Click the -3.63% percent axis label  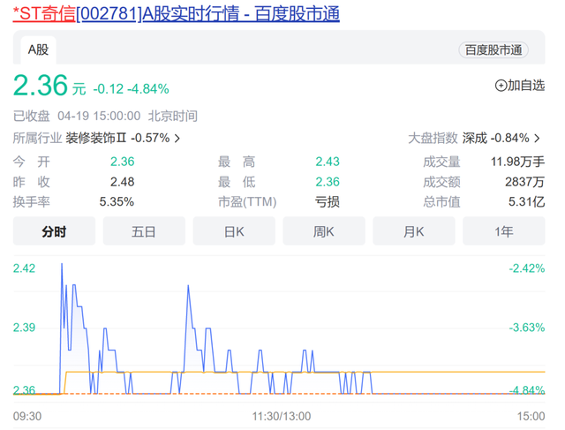click(527, 328)
